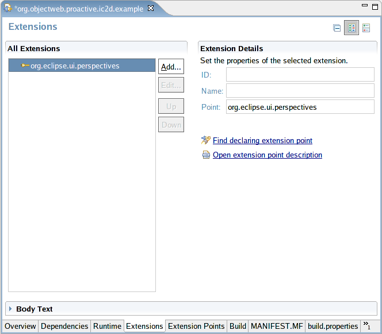
Task: Click the Point field containing org.eclipse.ui.perspectives
Action: pyautogui.click(x=300, y=107)
